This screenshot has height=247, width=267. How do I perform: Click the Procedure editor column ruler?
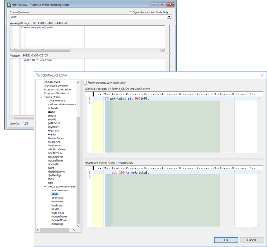click(x=174, y=168)
